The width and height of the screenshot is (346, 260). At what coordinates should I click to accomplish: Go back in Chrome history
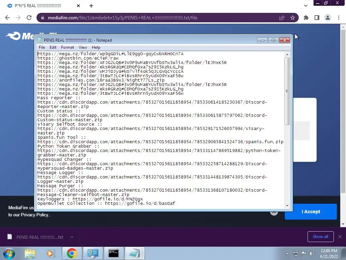7,18
